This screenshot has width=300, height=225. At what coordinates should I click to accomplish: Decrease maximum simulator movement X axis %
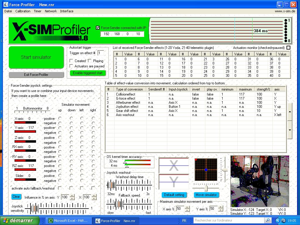[x=187, y=210]
